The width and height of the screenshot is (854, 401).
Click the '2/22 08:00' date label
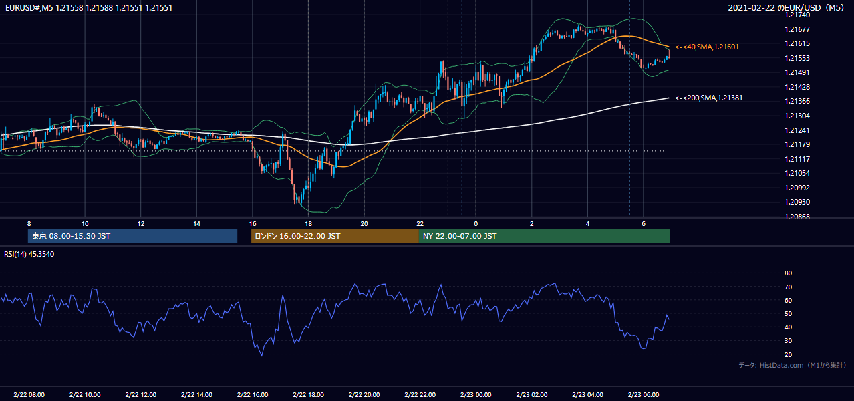(x=29, y=394)
